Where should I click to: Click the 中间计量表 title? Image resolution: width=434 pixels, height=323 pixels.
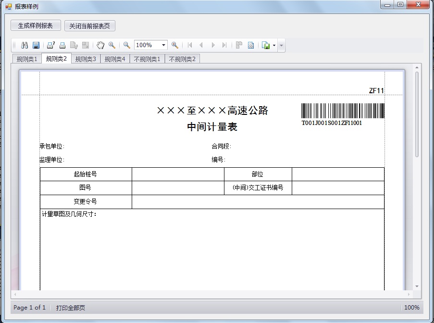pyautogui.click(x=212, y=127)
